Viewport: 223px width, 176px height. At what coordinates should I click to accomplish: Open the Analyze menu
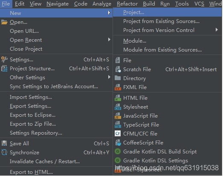[x=102, y=4]
